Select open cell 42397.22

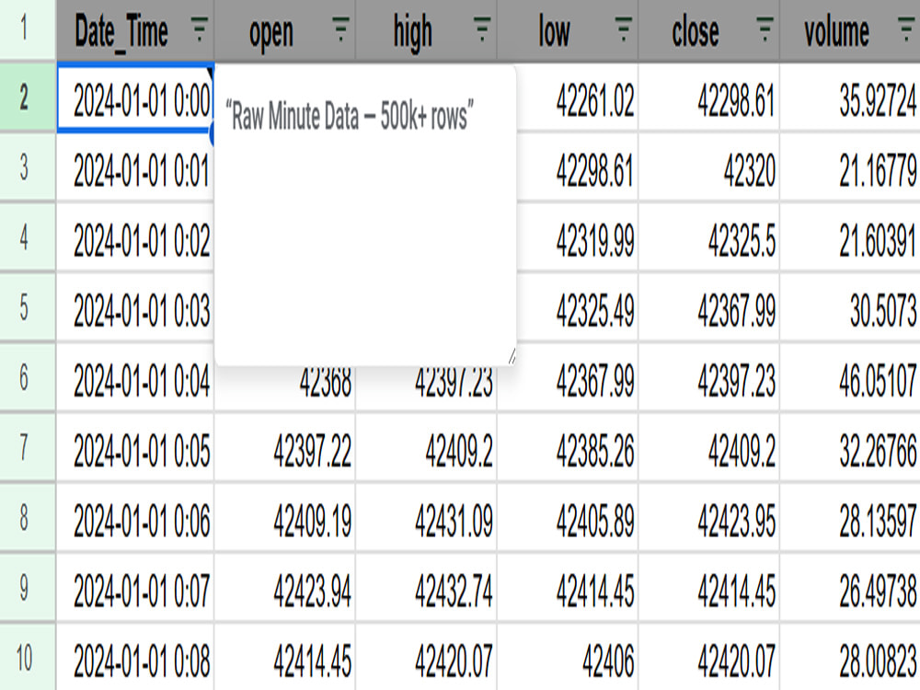[285, 447]
